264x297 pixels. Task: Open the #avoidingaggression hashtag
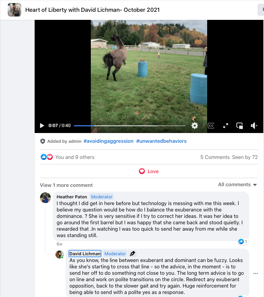tap(108, 141)
